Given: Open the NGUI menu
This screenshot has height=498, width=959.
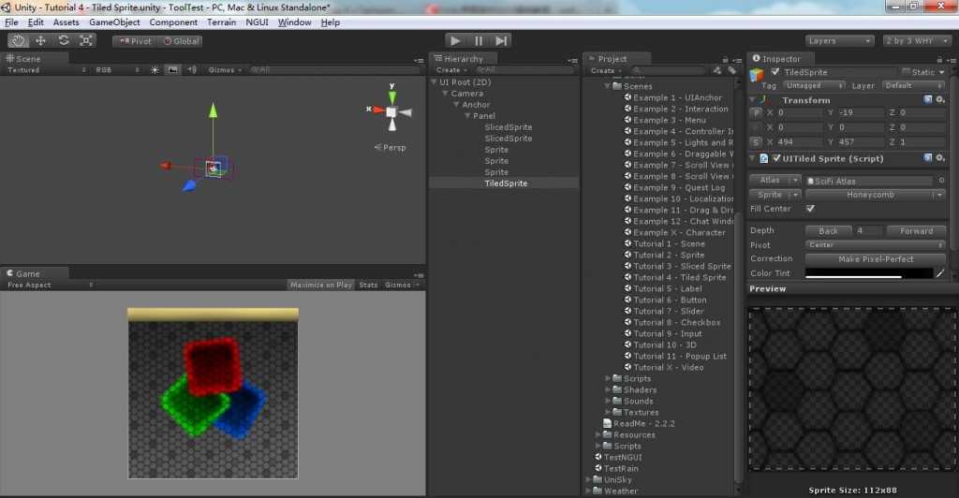Looking at the screenshot, I should point(257,22).
